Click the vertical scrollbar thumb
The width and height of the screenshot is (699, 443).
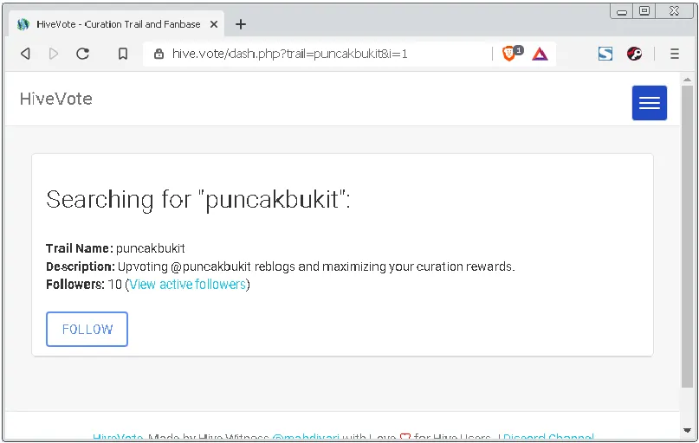[687, 236]
